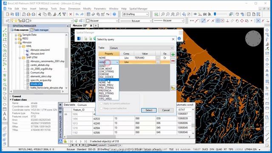The height and width of the screenshot is (153, 272).
Task: Toggle TIPS in the status bar
Action: [x=231, y=149]
